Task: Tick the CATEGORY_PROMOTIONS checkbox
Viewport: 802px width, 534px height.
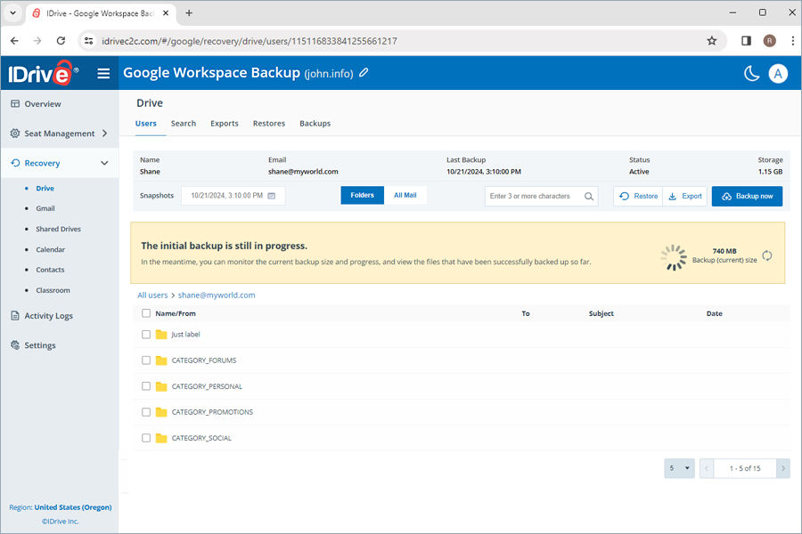Action: 146,412
